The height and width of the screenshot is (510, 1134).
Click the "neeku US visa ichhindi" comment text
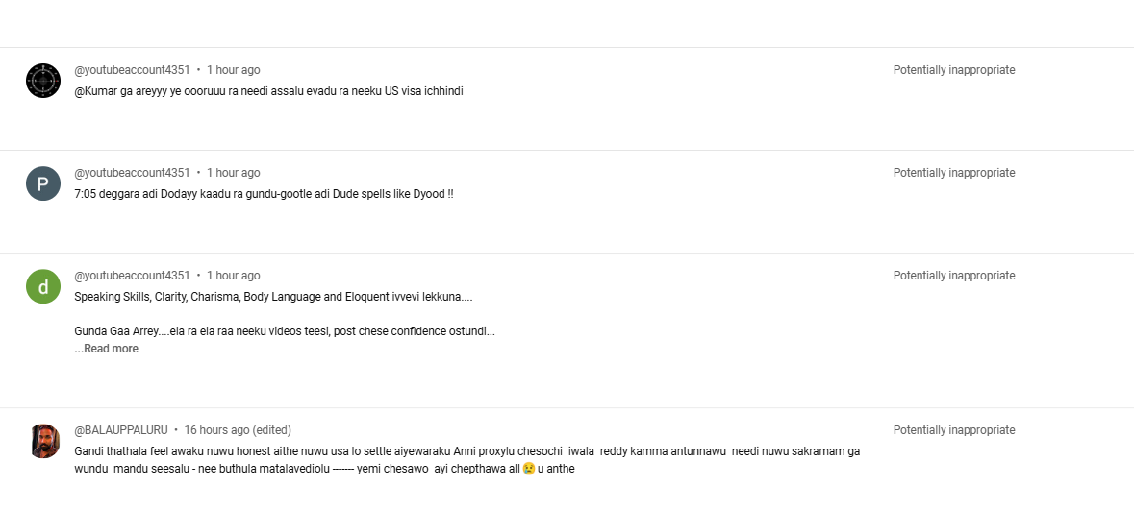(x=268, y=91)
